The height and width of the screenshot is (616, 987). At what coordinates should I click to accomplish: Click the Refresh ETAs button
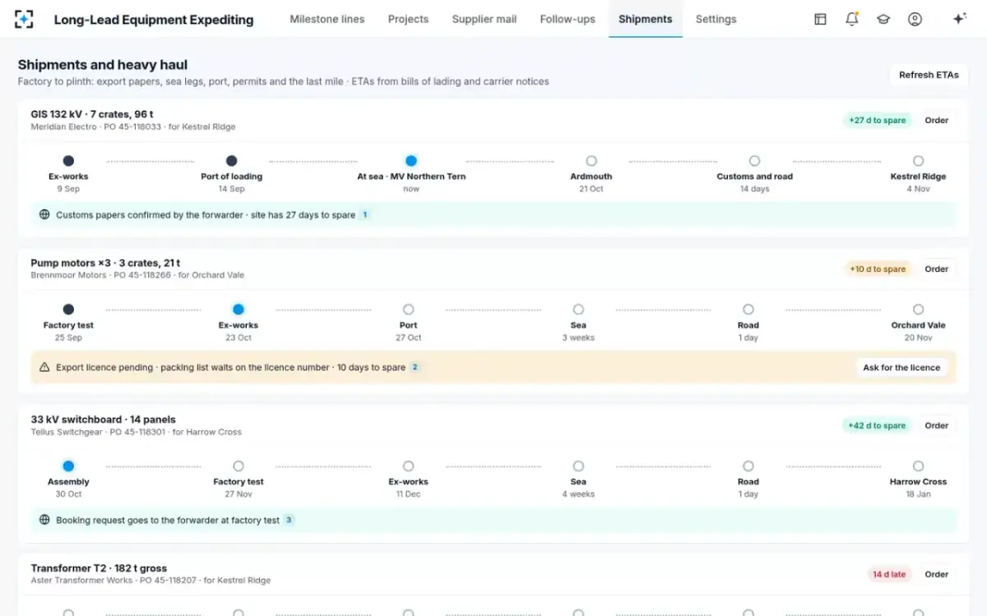(x=929, y=75)
